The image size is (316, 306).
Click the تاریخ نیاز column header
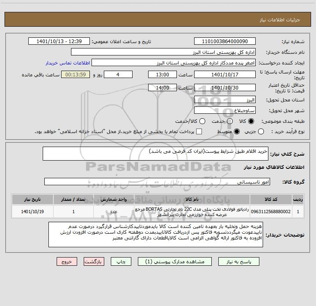[32, 199]
